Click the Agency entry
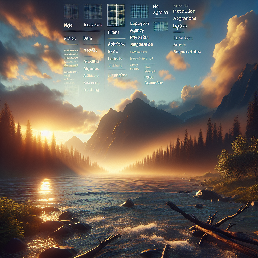The height and width of the screenshot is (258, 258). click(x=137, y=30)
